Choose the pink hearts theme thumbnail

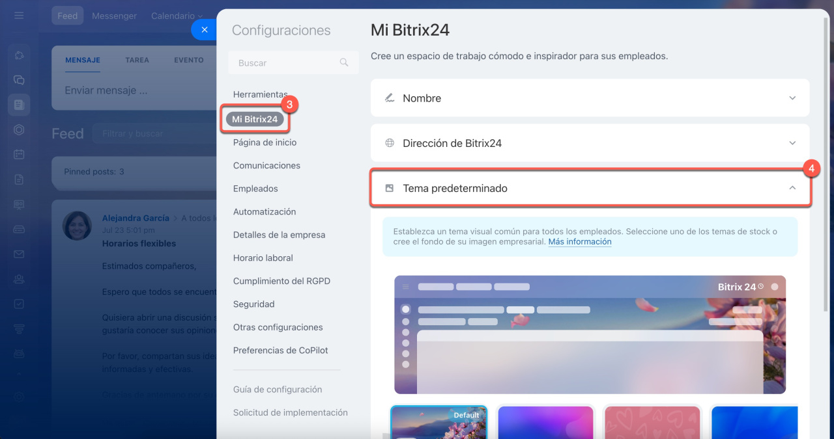pos(653,423)
